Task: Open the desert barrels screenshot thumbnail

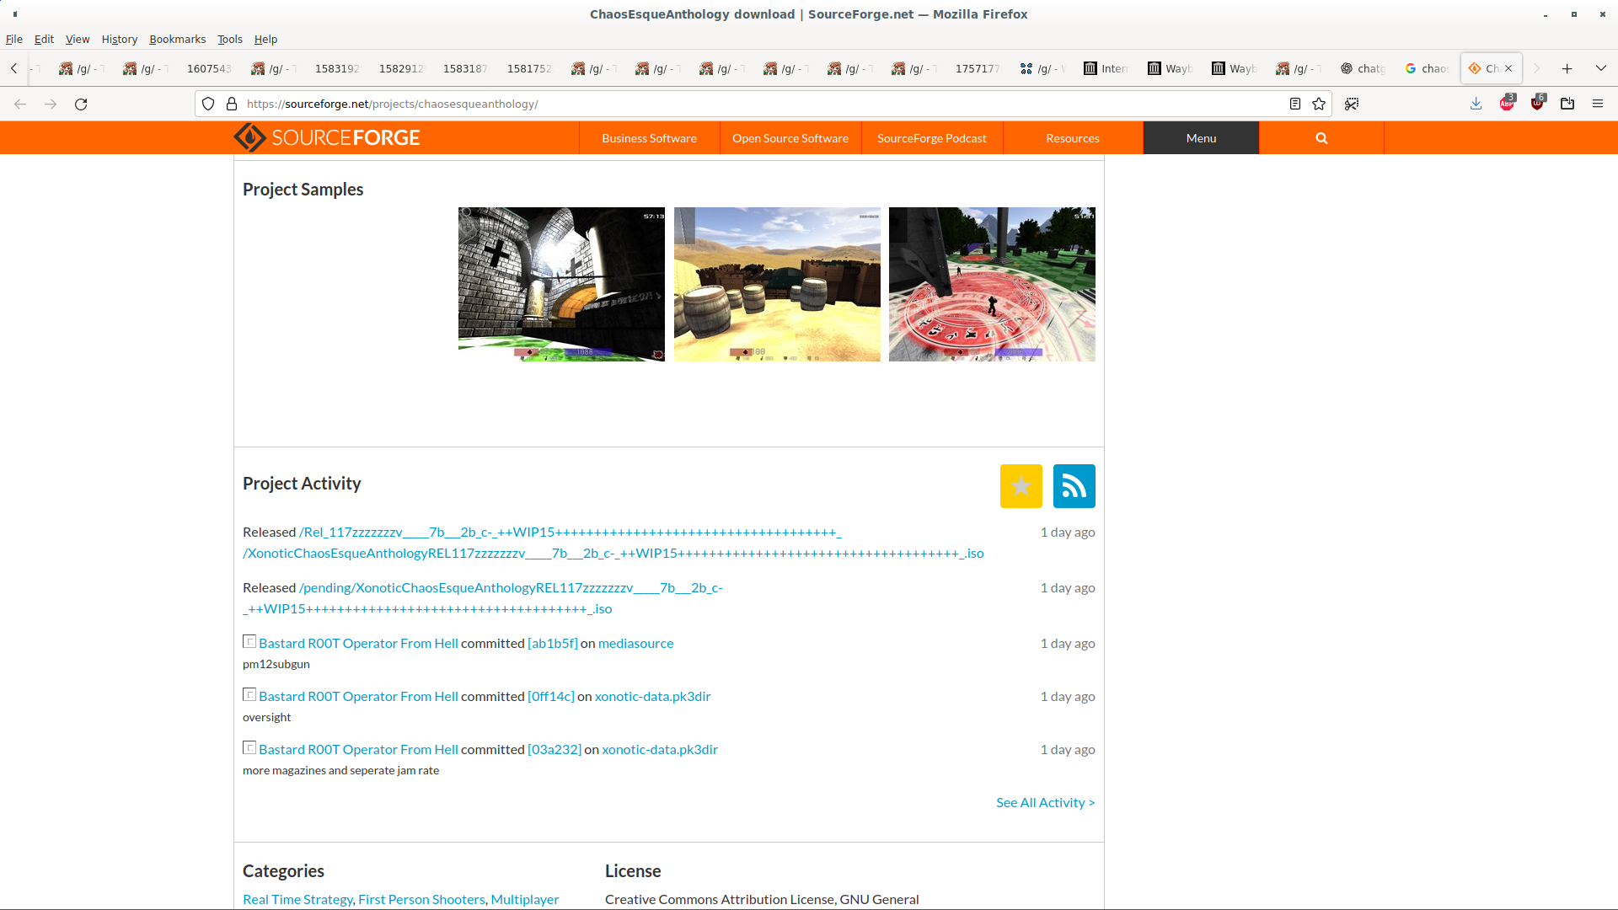Action: pos(777,284)
